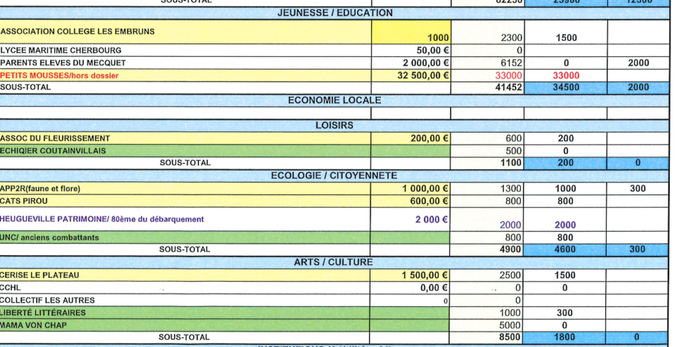The width and height of the screenshot is (677, 347).
Task: Select the green LIBERTÉ LITTÉRAIRES label
Action: tap(43, 313)
